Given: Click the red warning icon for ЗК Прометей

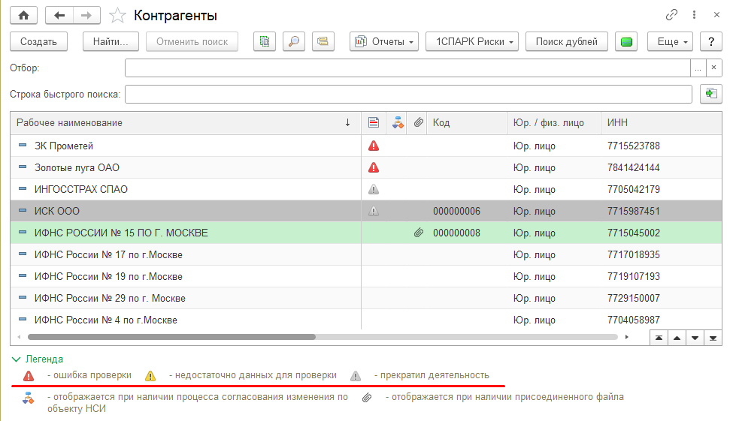Looking at the screenshot, I should [x=374, y=146].
